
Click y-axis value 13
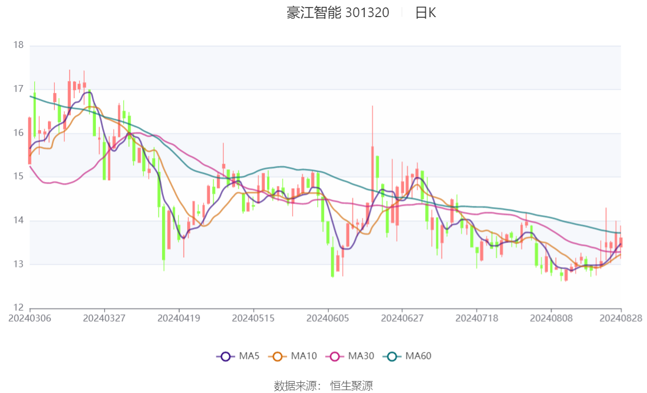click(x=18, y=264)
